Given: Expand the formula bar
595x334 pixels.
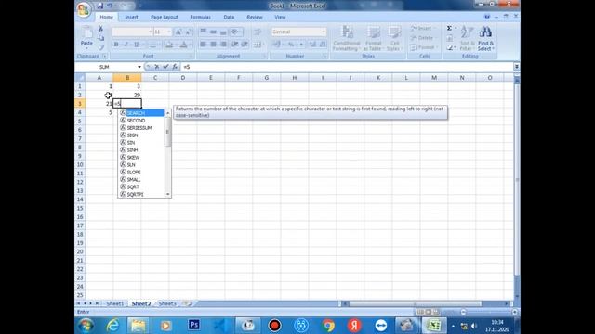Looking at the screenshot, I should tap(517, 67).
